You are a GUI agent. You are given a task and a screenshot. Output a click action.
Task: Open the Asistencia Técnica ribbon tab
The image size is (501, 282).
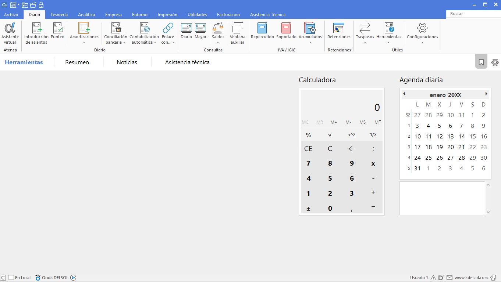pyautogui.click(x=268, y=15)
